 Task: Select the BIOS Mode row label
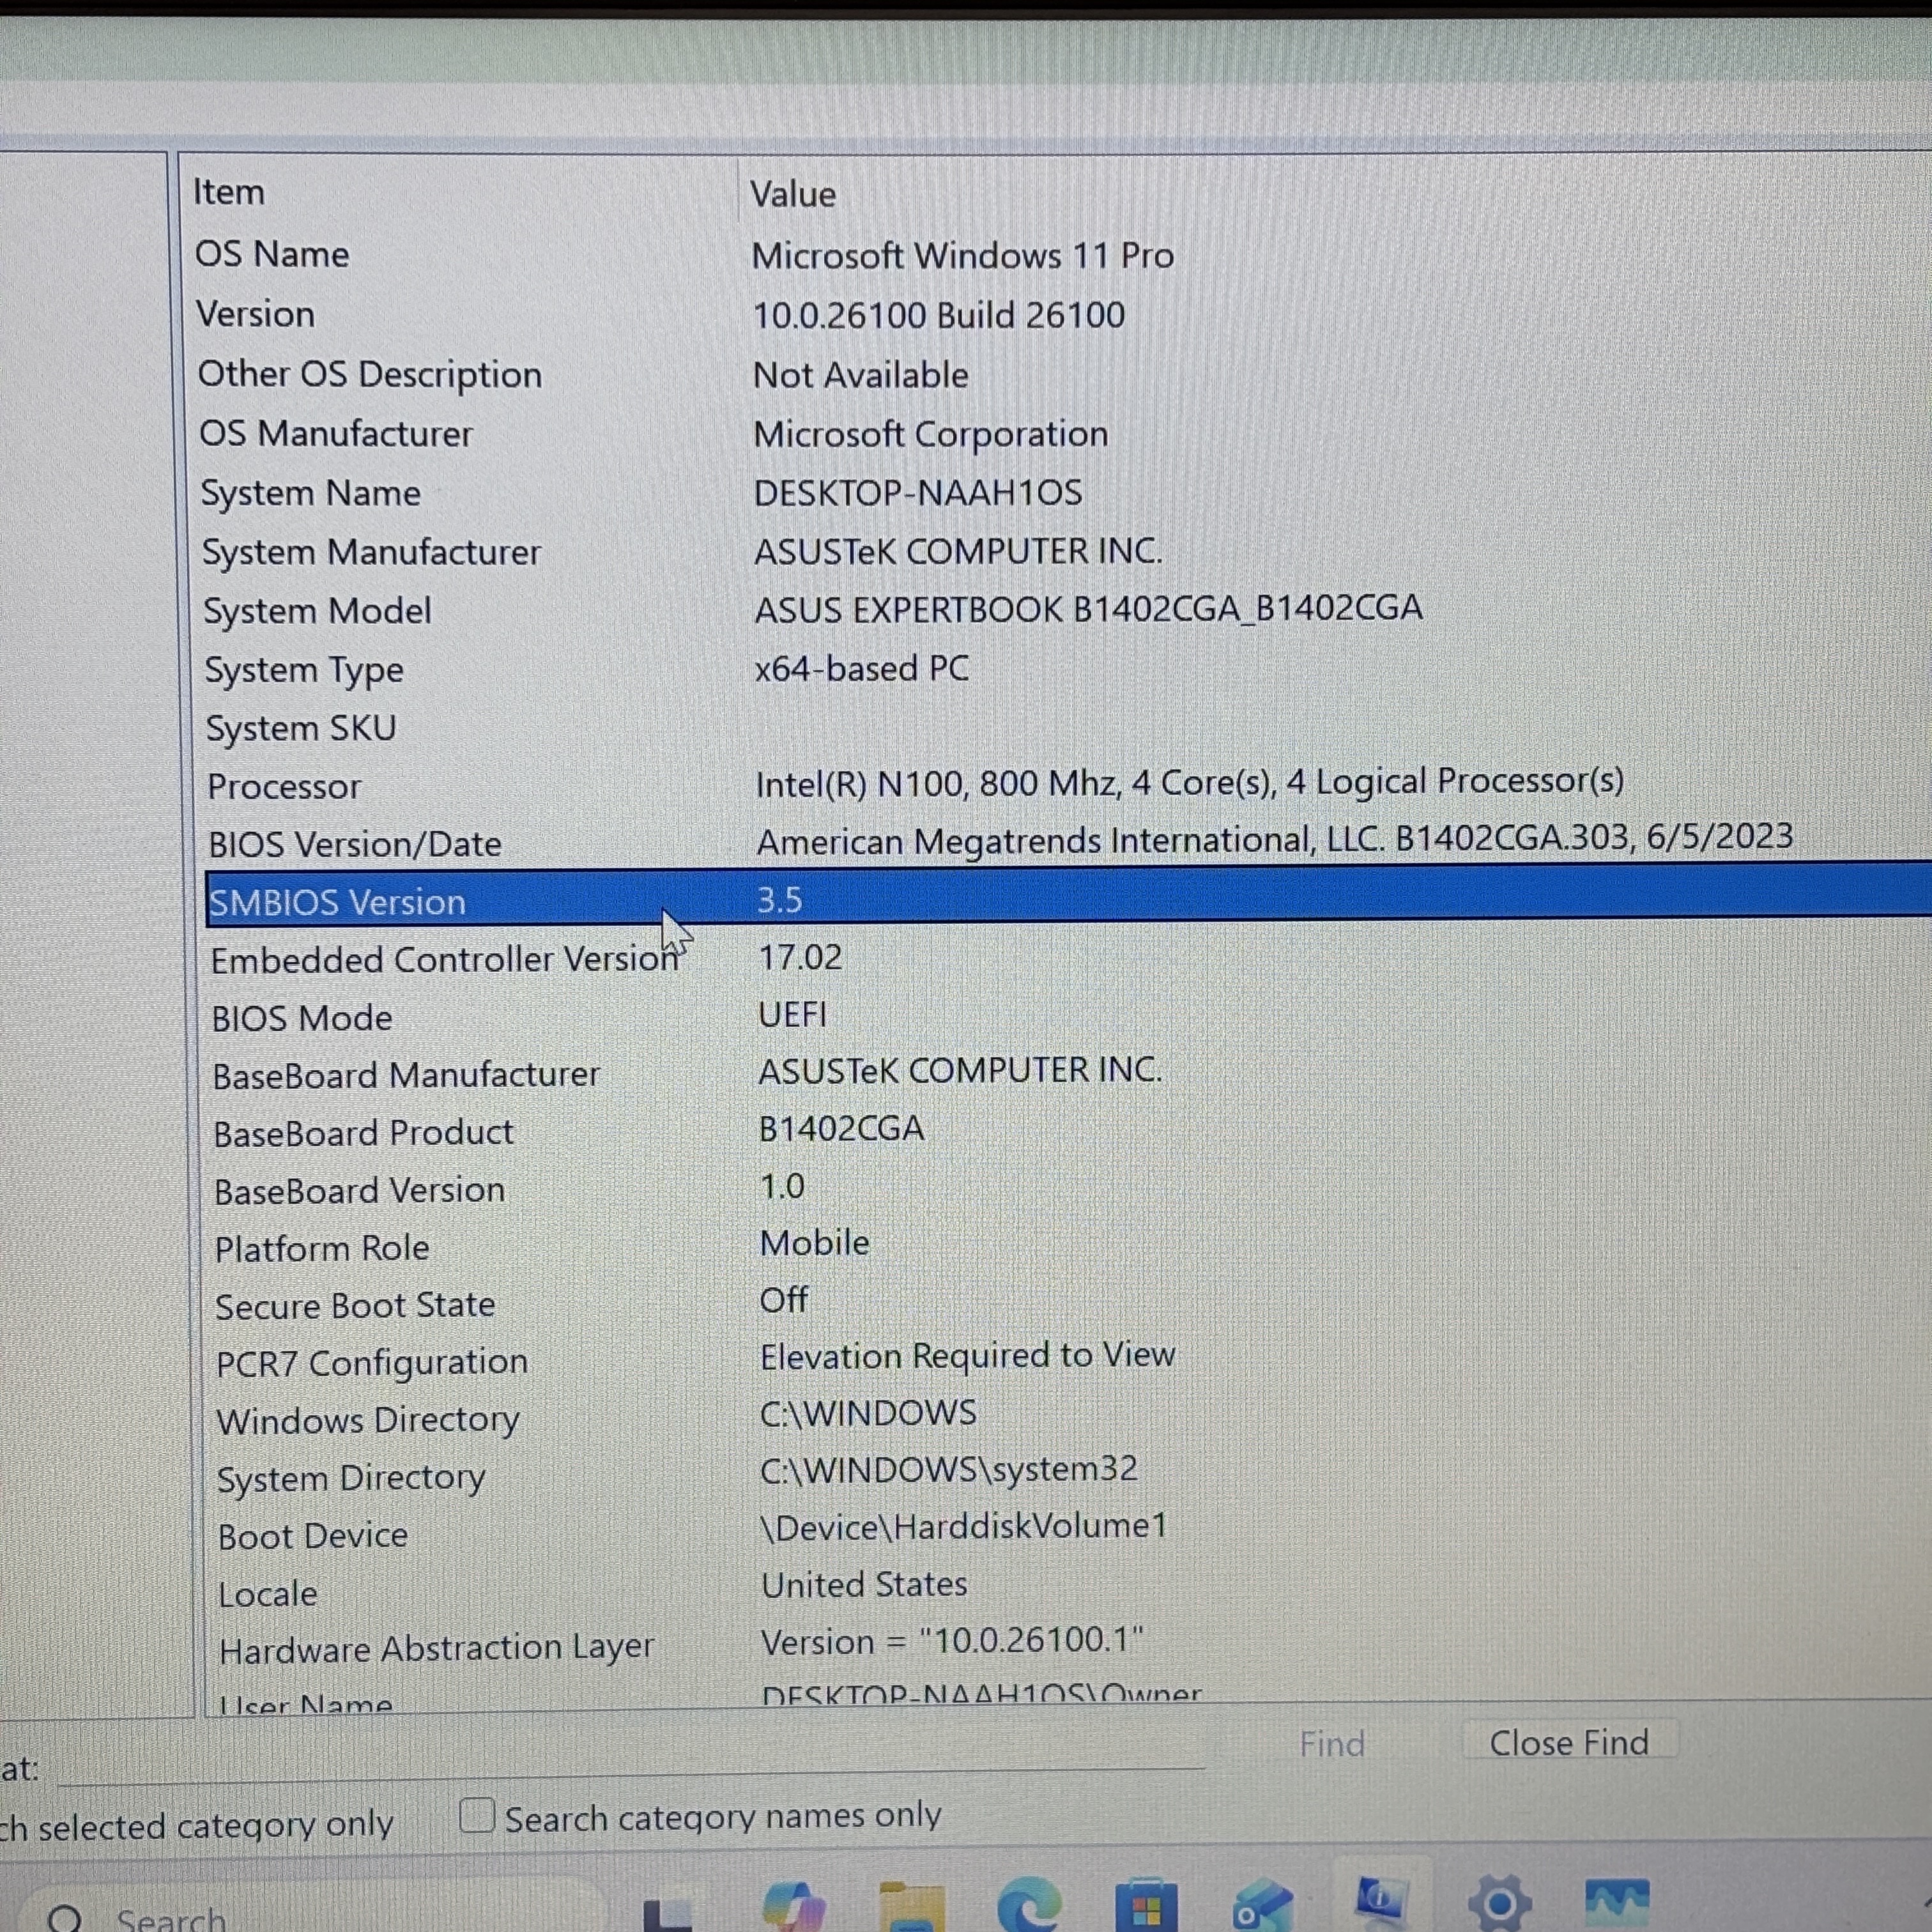click(302, 1019)
